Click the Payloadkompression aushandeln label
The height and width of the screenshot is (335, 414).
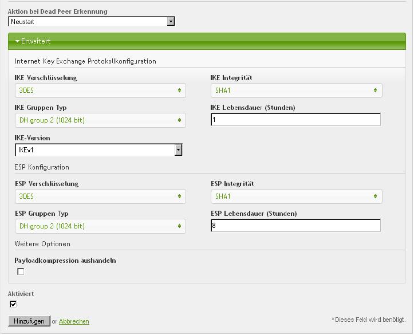pos(65,261)
